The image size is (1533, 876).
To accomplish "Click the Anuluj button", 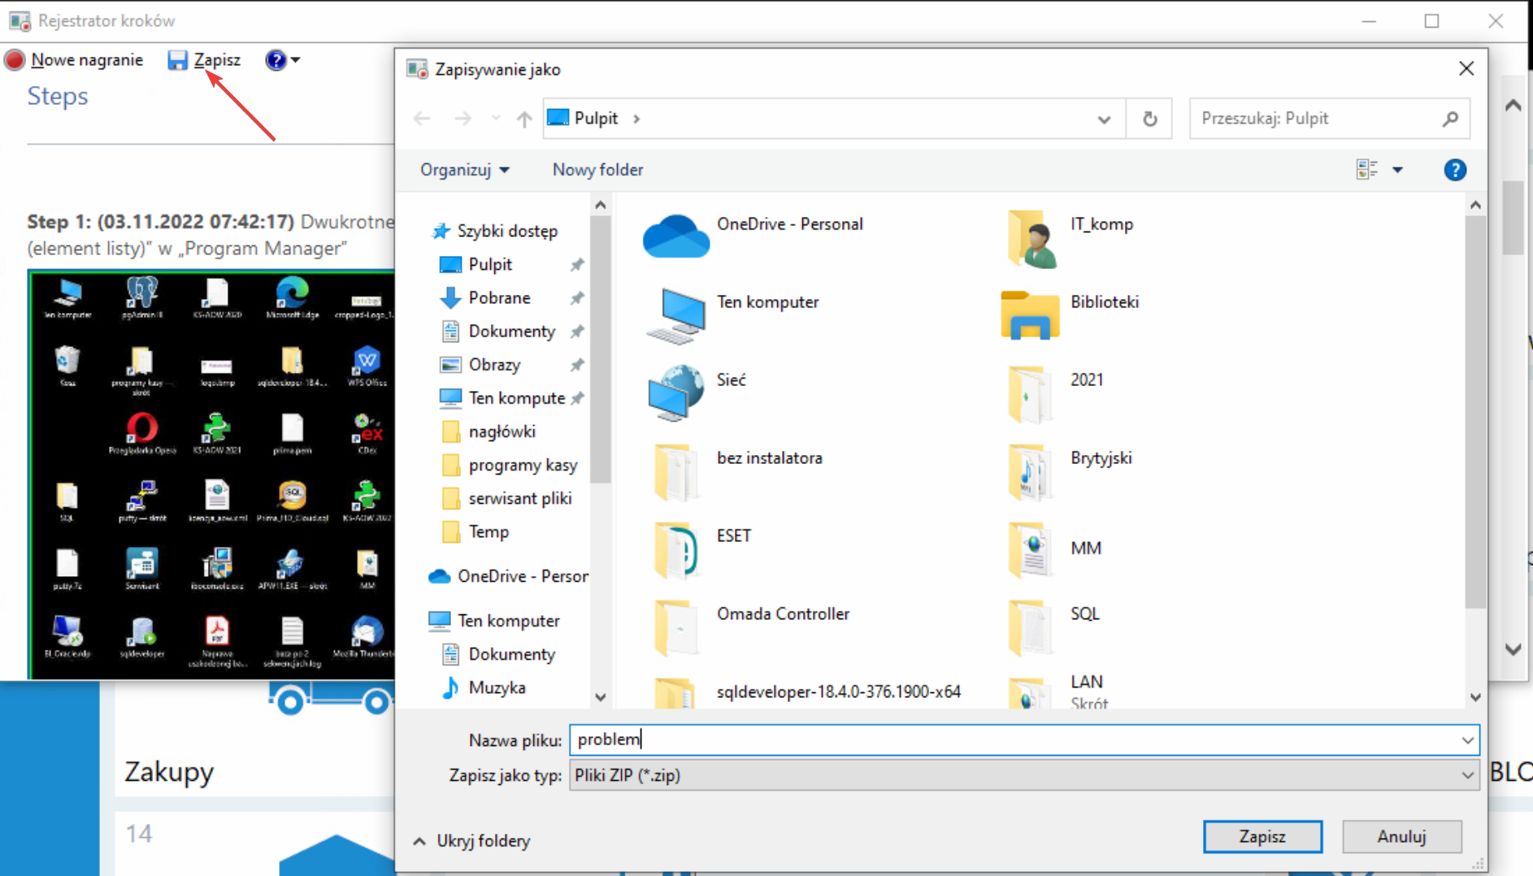I will coord(1401,836).
